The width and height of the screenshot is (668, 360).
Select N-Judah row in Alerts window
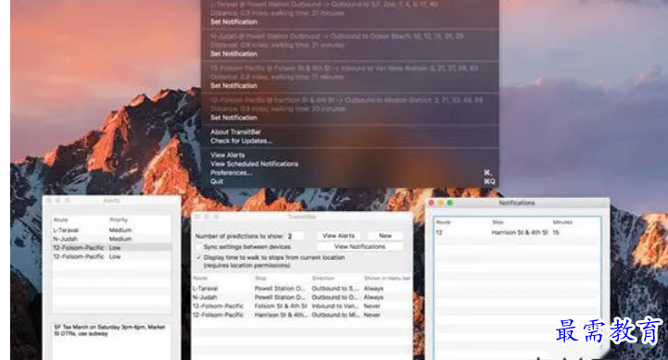pos(111,239)
